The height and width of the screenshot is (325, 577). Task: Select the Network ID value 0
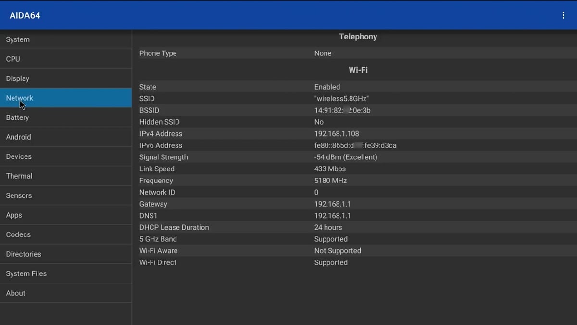point(316,192)
